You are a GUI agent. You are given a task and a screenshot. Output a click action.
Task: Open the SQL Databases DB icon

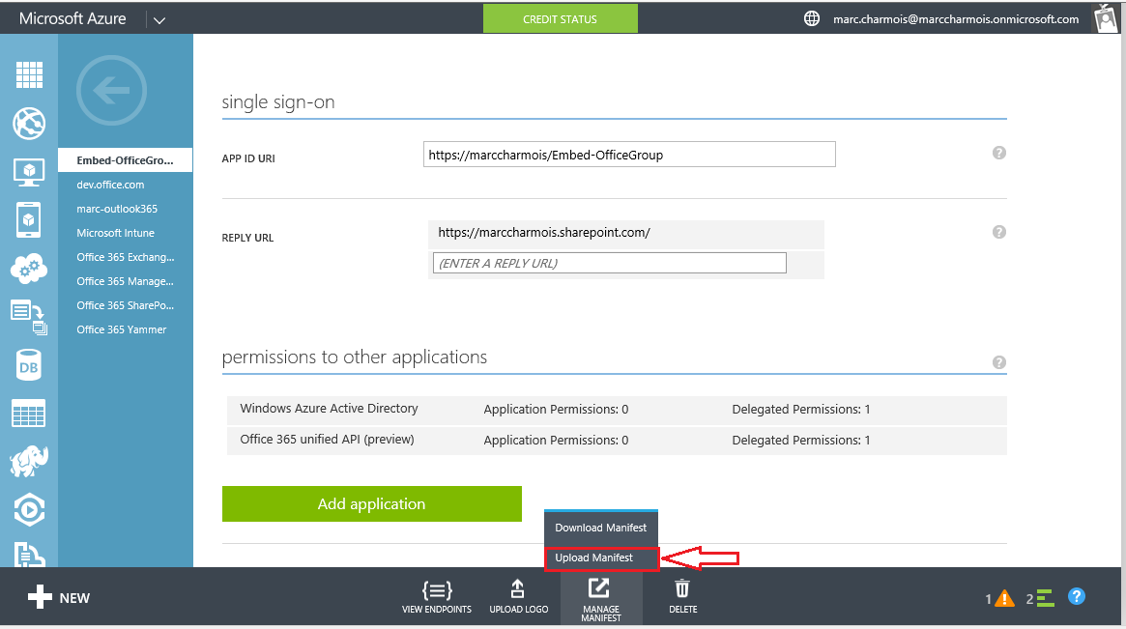coord(29,365)
